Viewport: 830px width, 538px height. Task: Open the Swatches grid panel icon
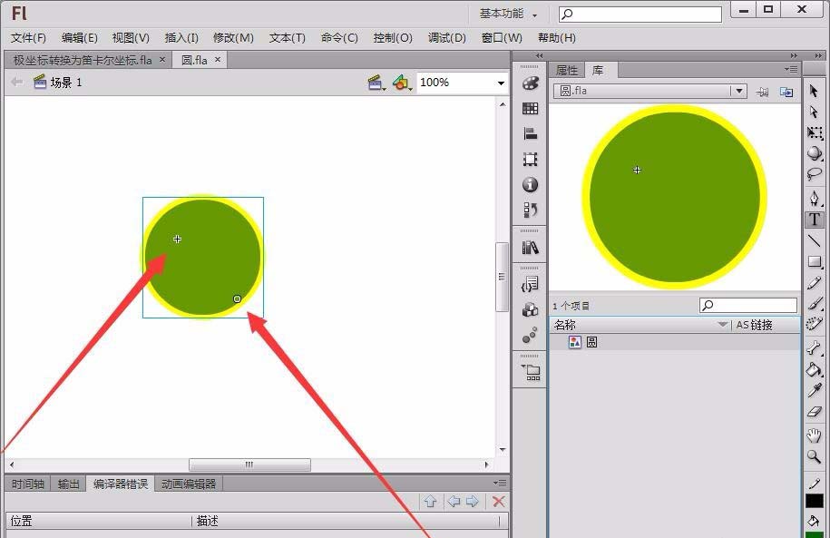click(x=531, y=109)
